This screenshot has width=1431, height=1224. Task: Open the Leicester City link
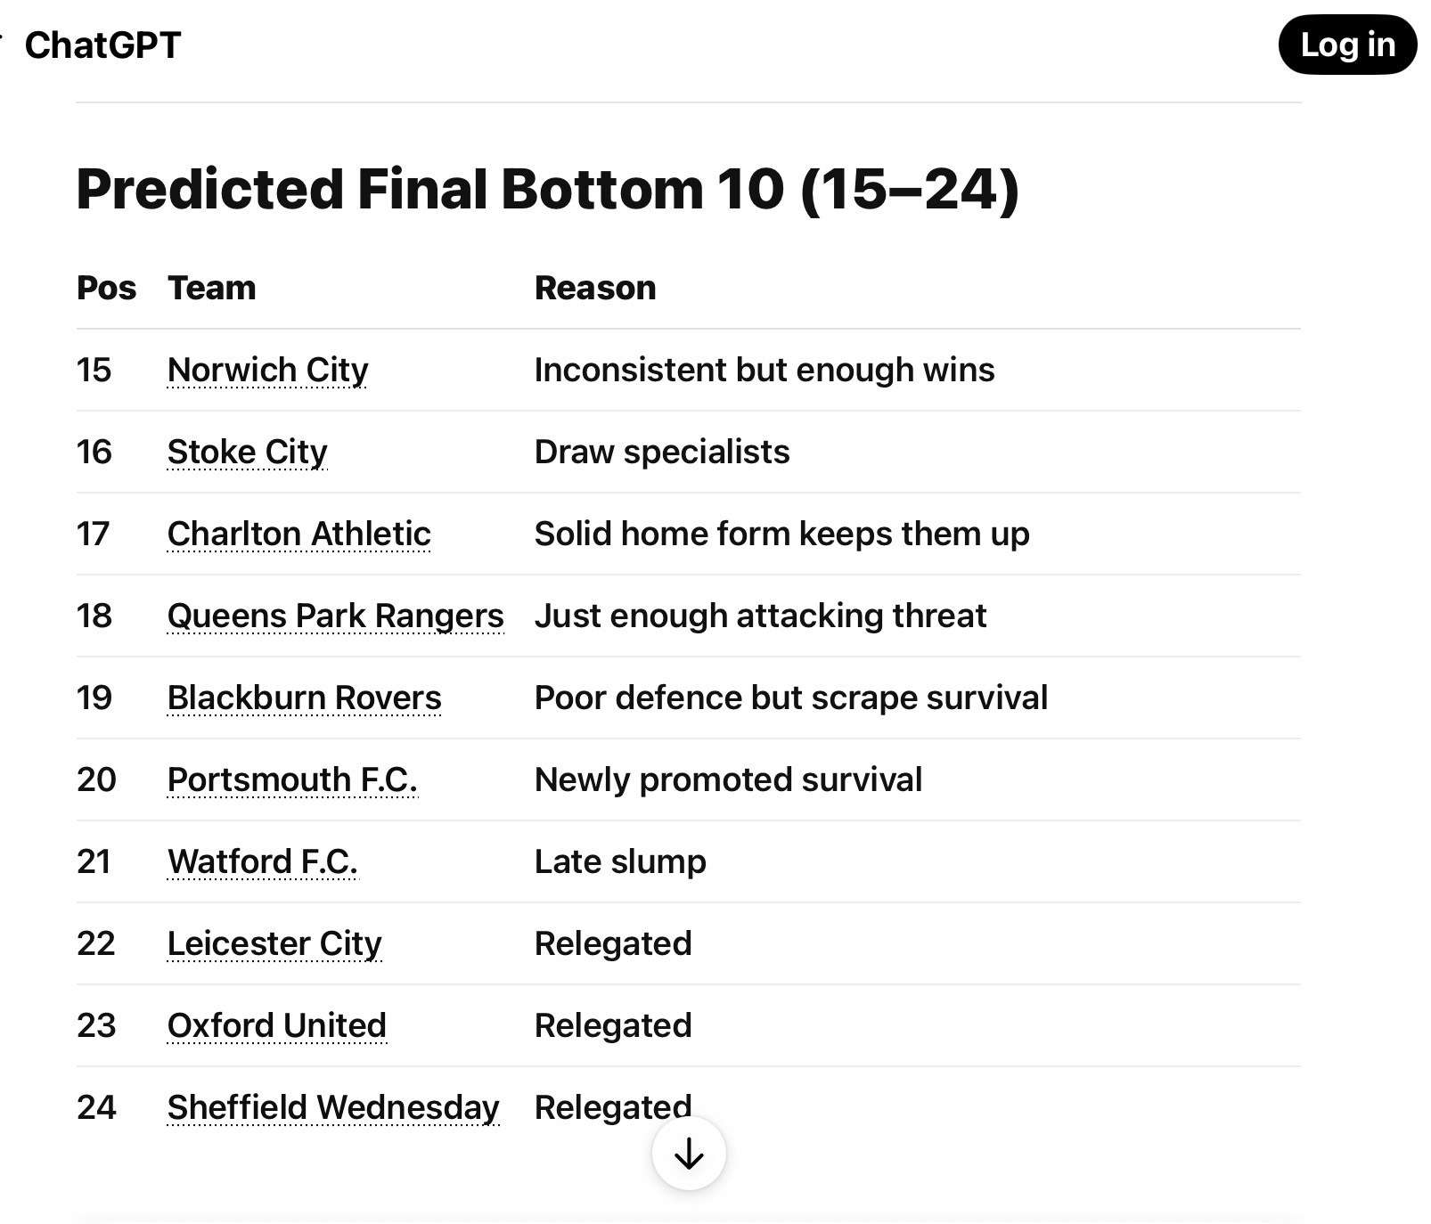pyautogui.click(x=274, y=943)
